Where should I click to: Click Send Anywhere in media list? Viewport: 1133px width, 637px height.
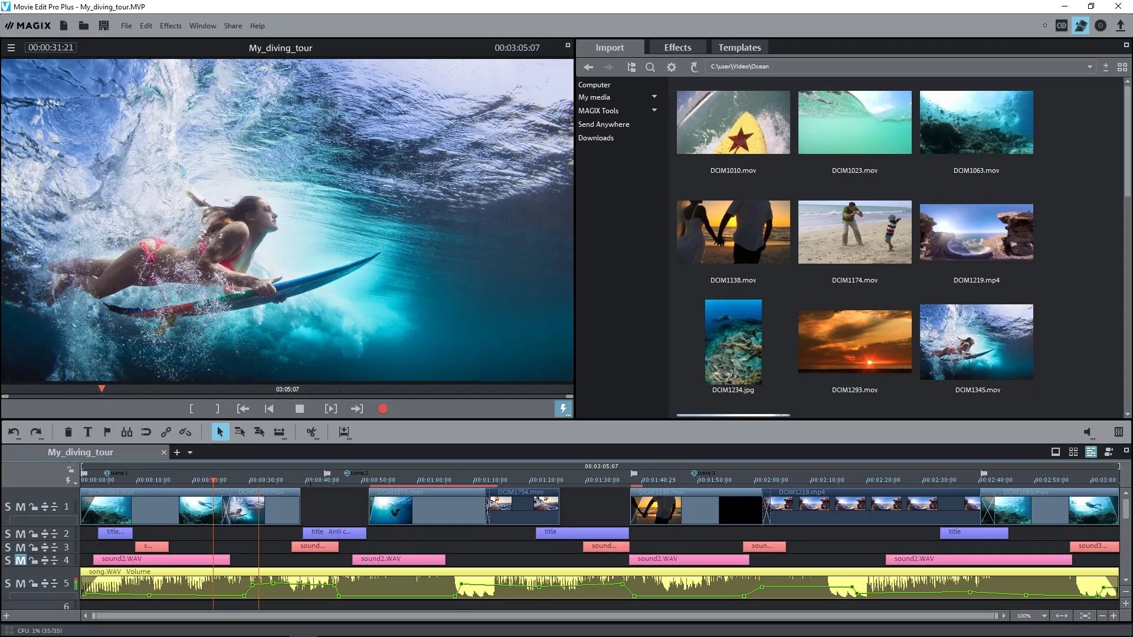click(603, 124)
